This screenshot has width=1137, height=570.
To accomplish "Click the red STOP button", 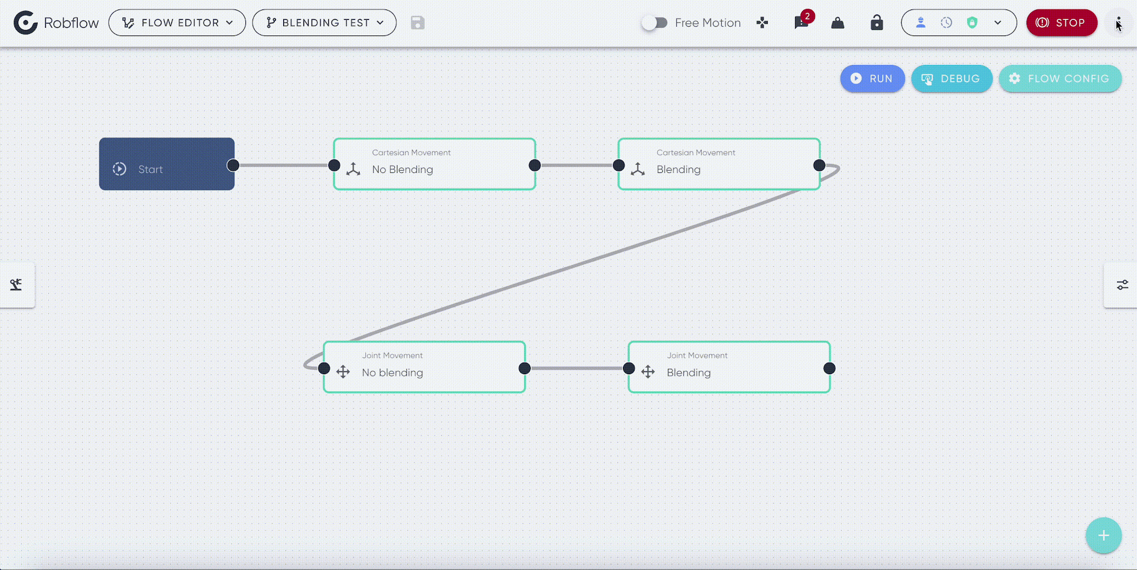I will (1061, 23).
